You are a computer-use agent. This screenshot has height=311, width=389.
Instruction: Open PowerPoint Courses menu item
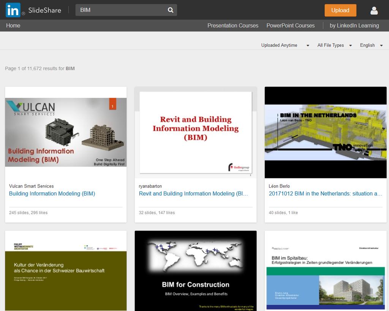pos(291,25)
